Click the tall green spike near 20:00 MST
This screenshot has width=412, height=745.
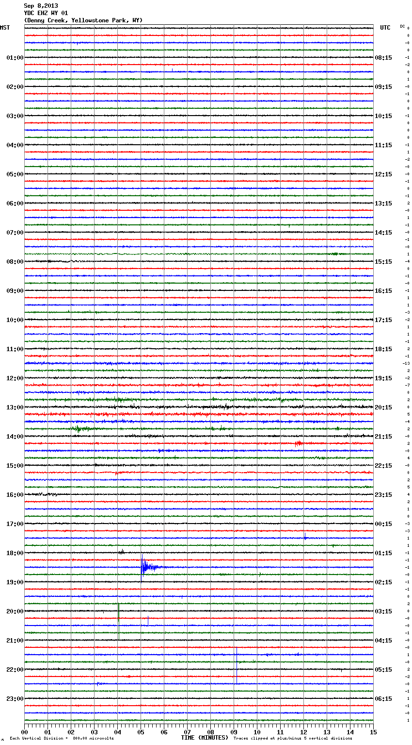tap(118, 612)
